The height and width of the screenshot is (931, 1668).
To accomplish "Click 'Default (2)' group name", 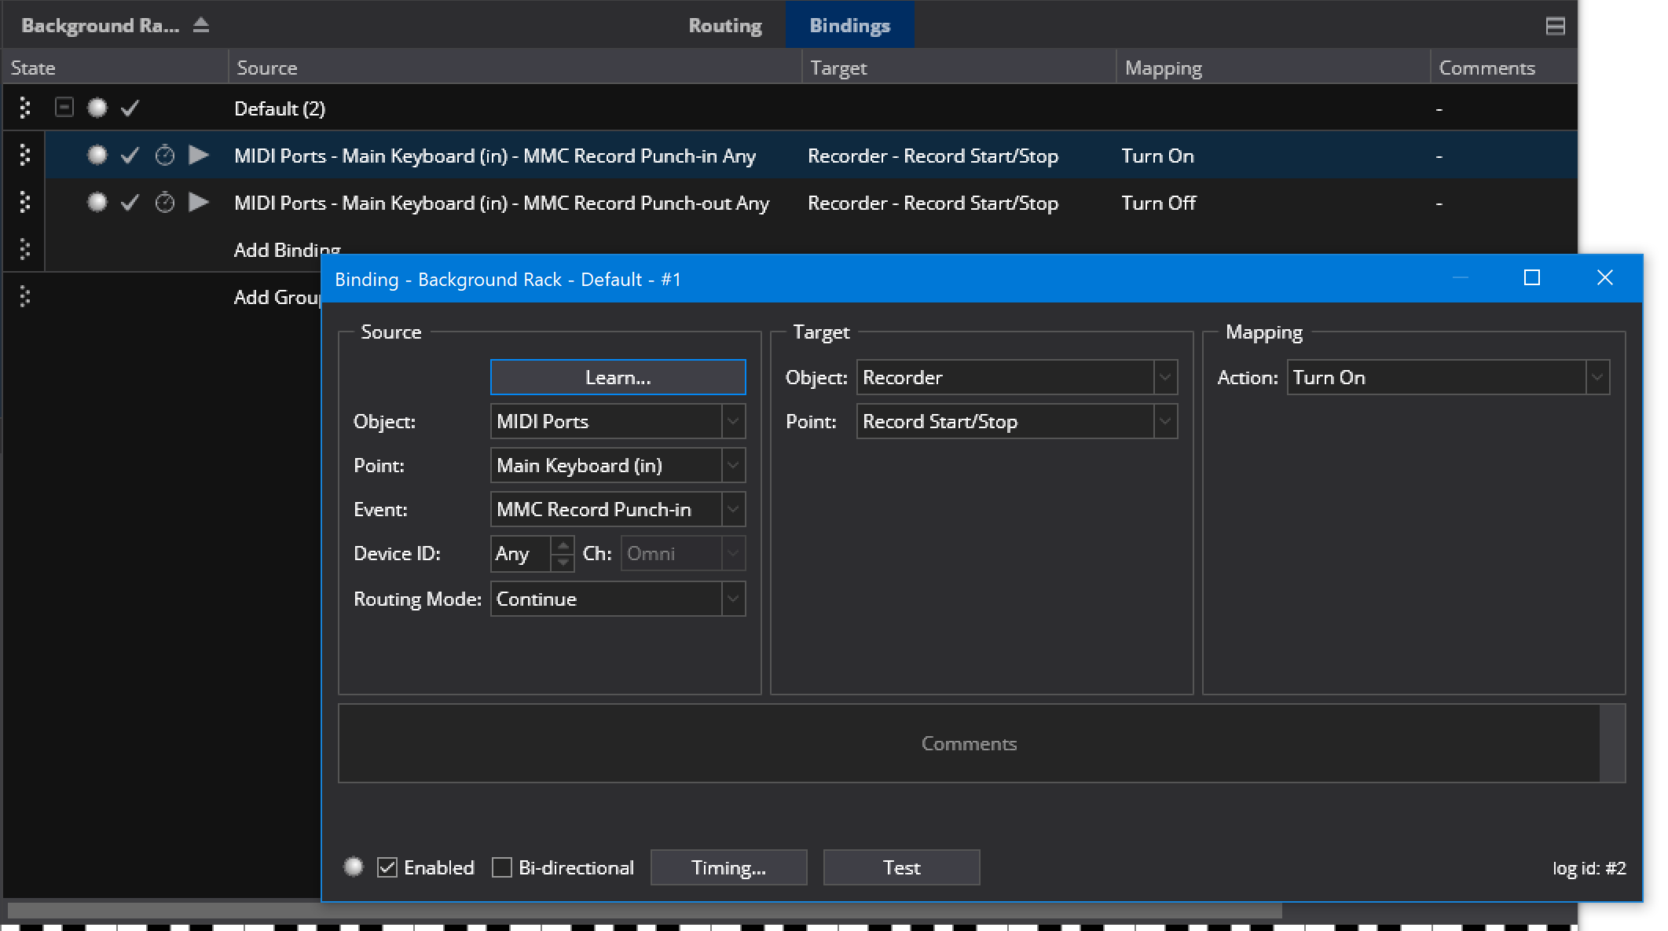I will click(280, 108).
